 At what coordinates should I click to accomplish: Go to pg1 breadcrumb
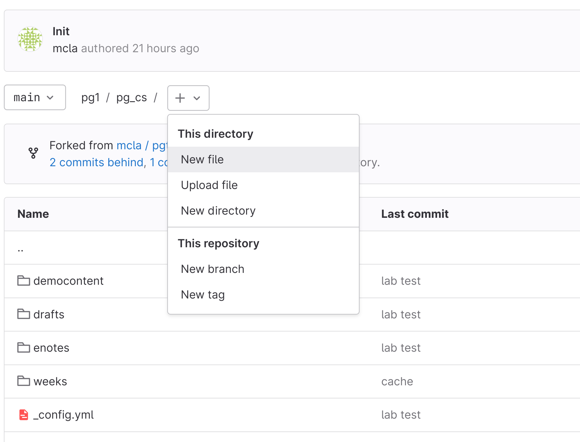91,97
